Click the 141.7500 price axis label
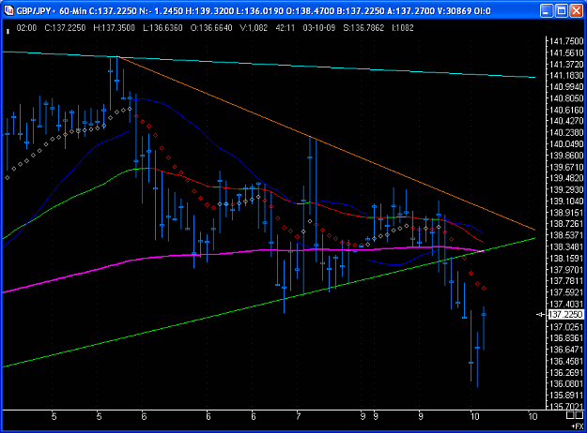Image resolution: width=587 pixels, height=433 pixels. (x=566, y=41)
